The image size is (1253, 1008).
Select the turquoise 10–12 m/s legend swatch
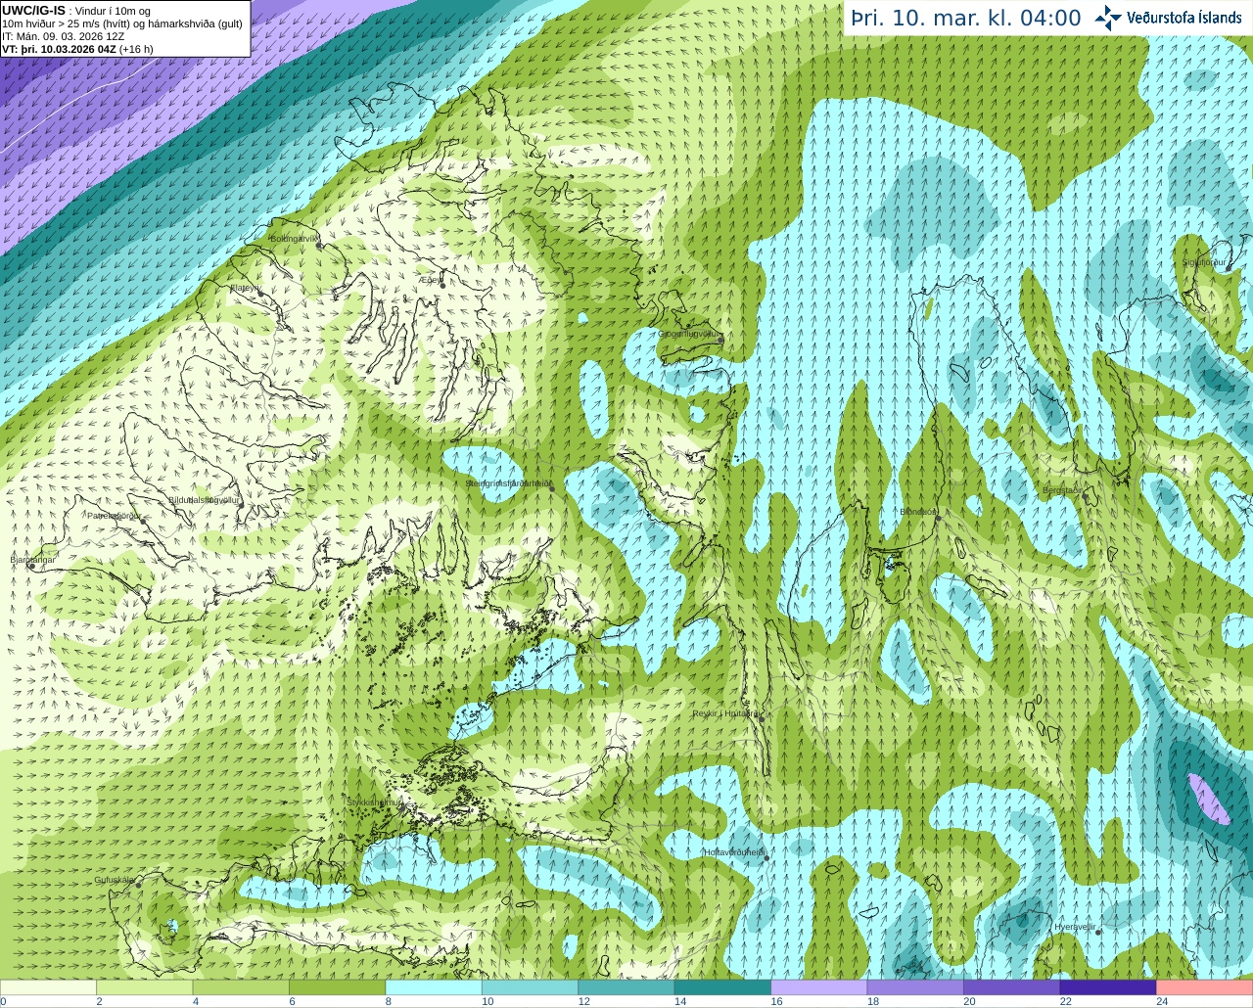(x=530, y=987)
